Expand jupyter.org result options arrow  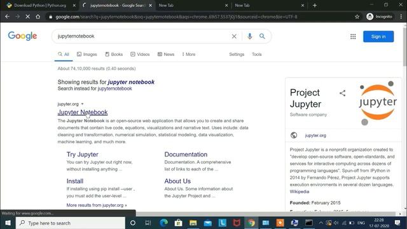click(82, 104)
